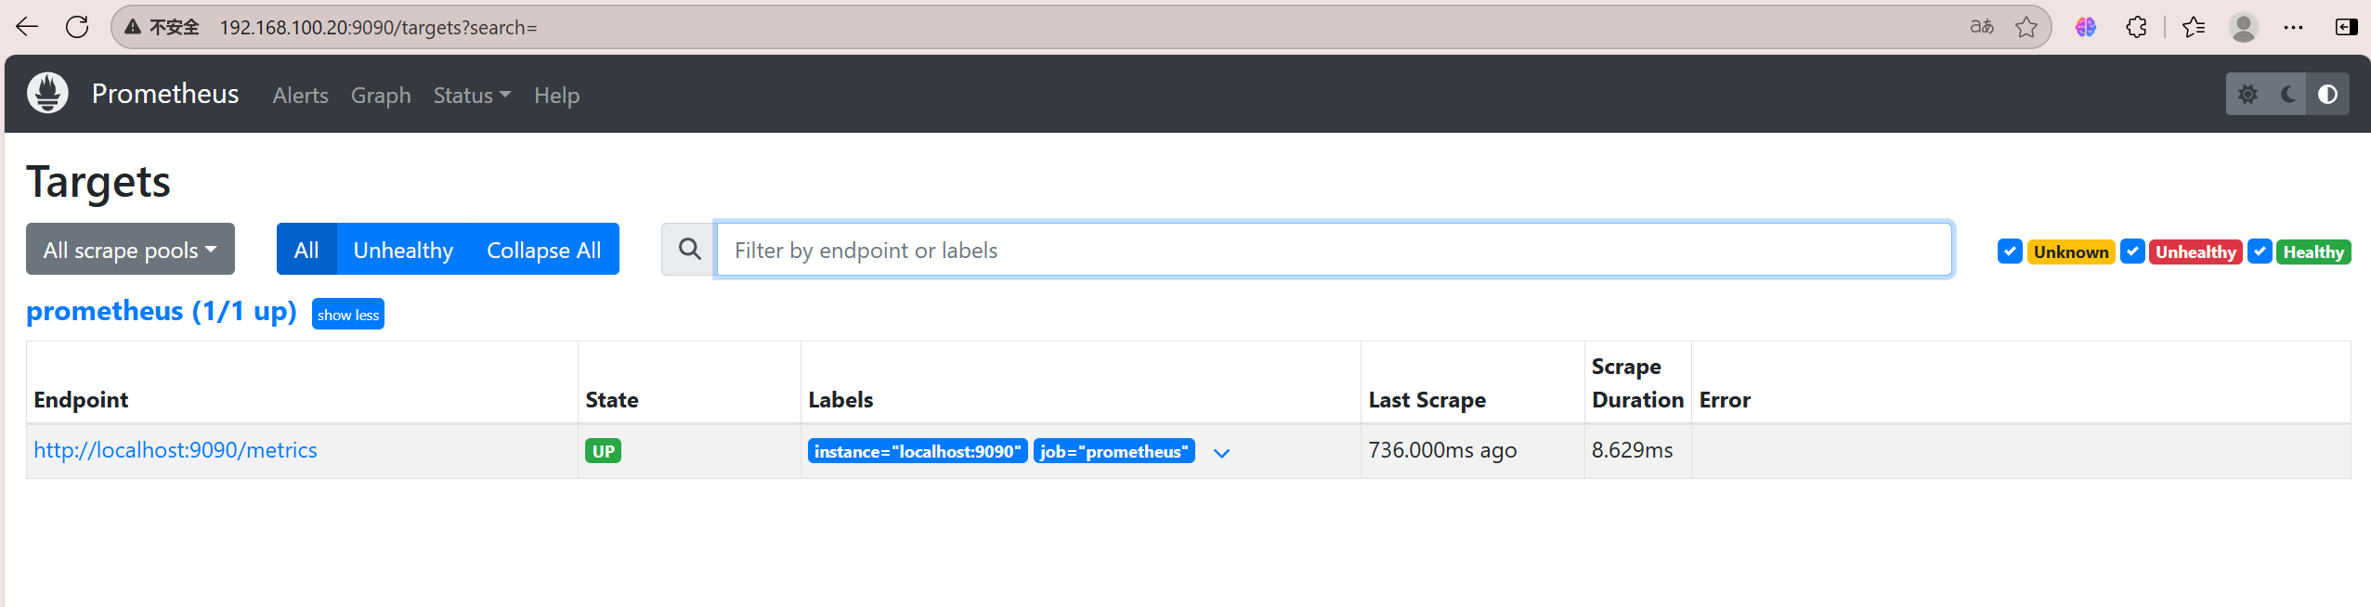Image resolution: width=2371 pixels, height=607 pixels.
Task: Switch to dark theme moon icon
Action: (x=2288, y=94)
